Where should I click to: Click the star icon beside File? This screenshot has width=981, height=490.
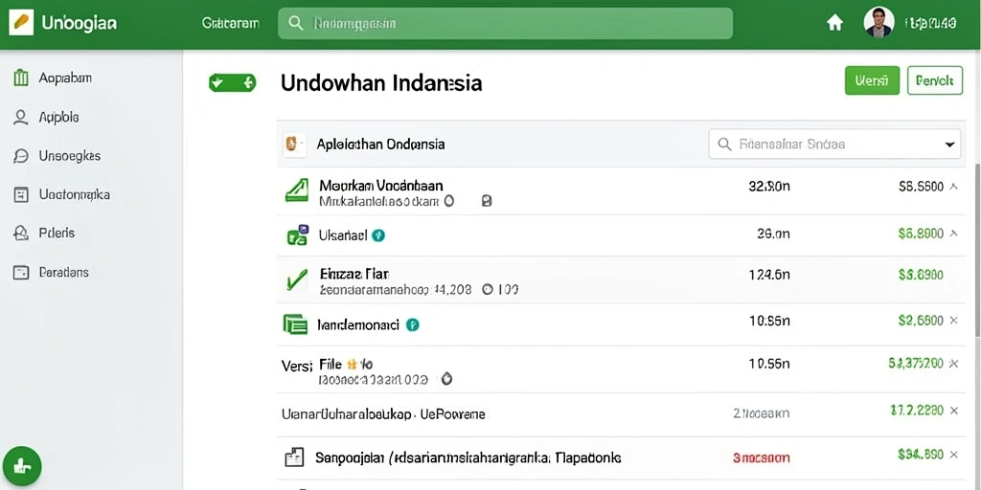(x=352, y=363)
